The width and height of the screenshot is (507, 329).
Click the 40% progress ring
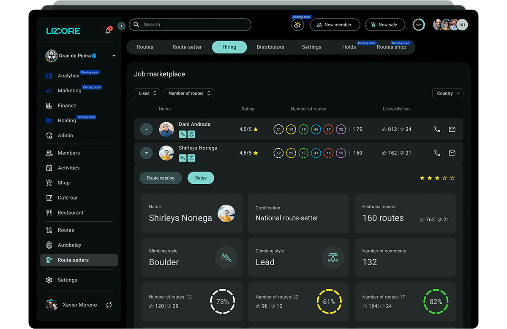(x=419, y=25)
